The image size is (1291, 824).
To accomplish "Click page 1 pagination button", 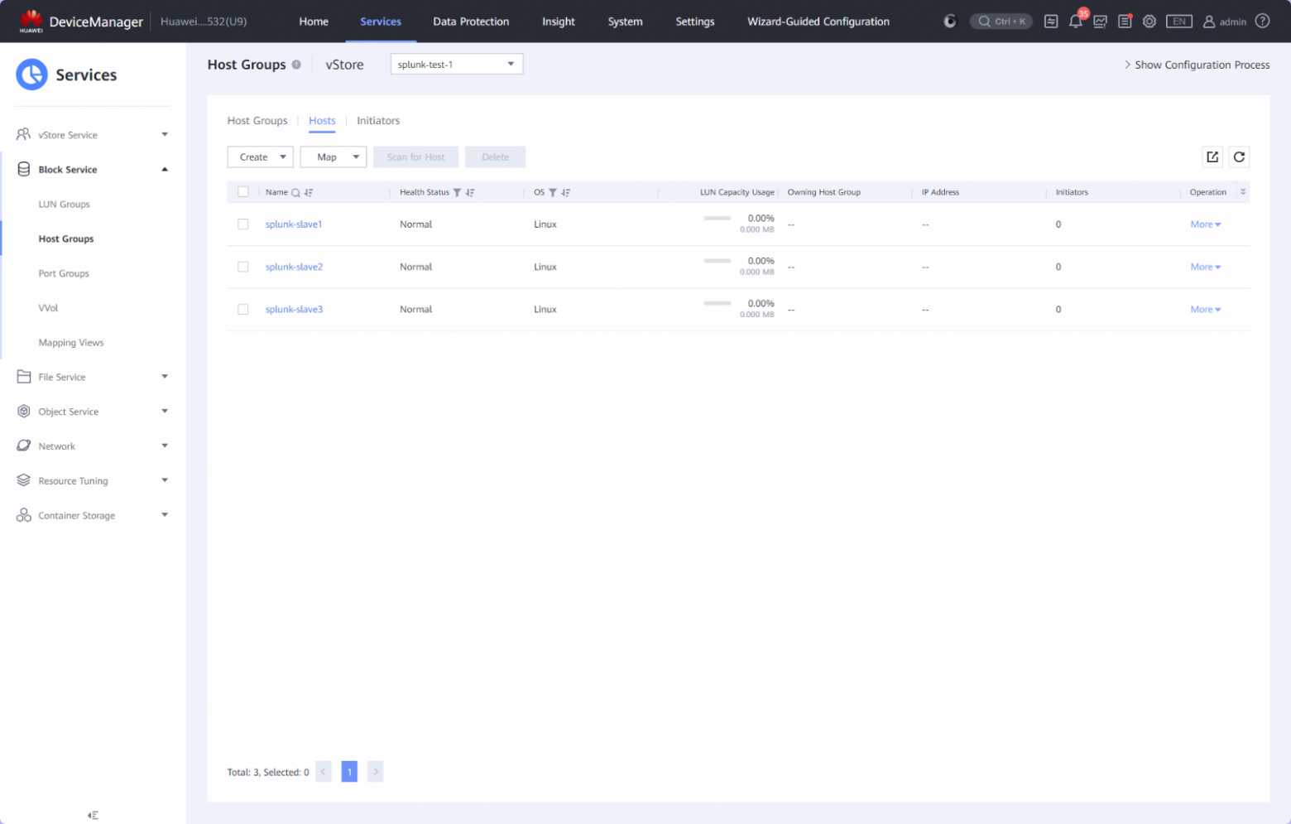I will (x=349, y=772).
